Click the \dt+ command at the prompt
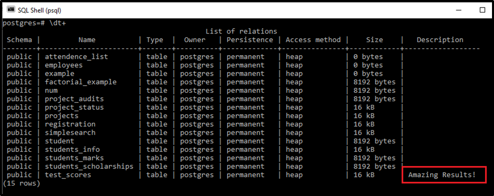494x196 pixels. point(58,23)
